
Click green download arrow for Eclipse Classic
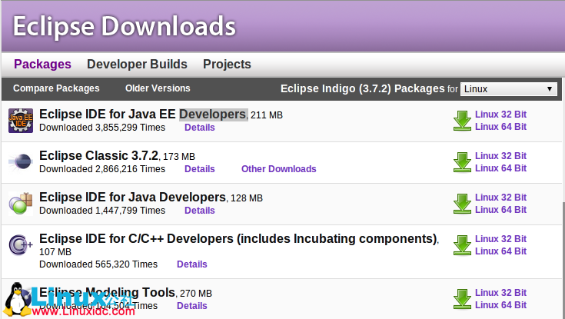click(x=462, y=162)
